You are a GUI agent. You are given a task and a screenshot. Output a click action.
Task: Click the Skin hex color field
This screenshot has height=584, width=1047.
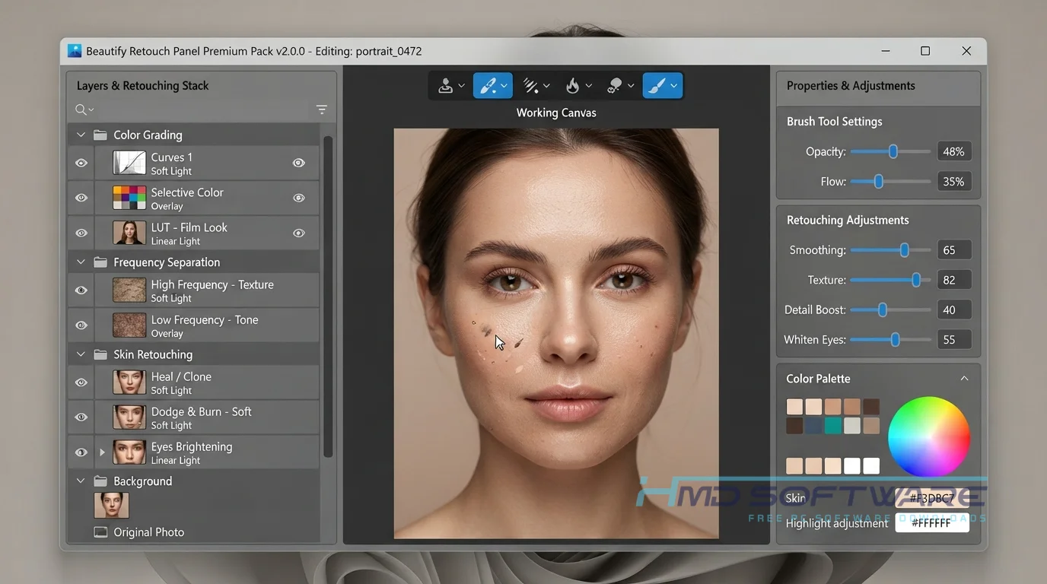(932, 498)
